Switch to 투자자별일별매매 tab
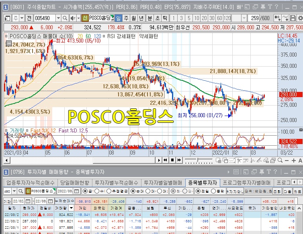The image size is (303, 234). click(x=163, y=183)
